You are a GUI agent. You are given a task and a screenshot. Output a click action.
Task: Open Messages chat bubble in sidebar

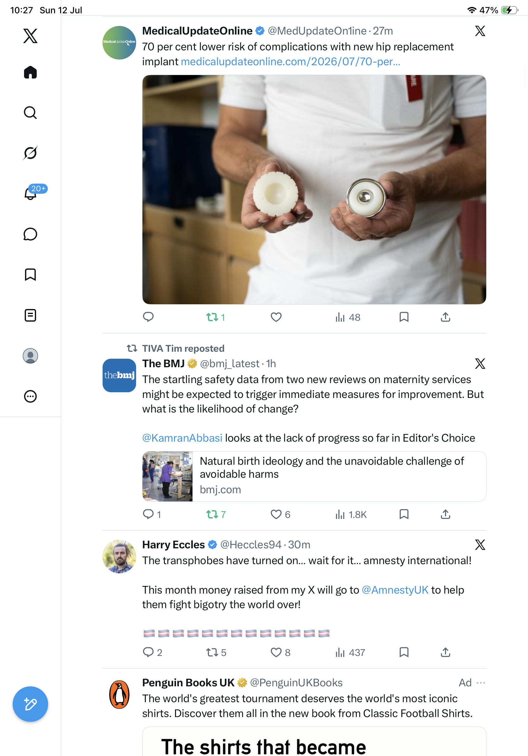tap(30, 234)
